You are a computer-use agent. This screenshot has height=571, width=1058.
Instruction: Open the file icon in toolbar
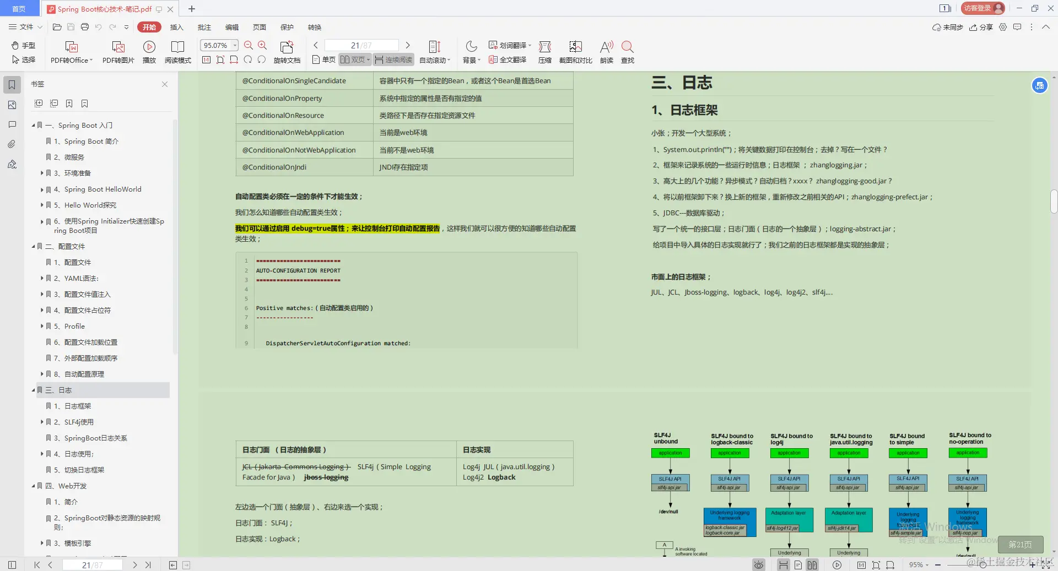57,27
